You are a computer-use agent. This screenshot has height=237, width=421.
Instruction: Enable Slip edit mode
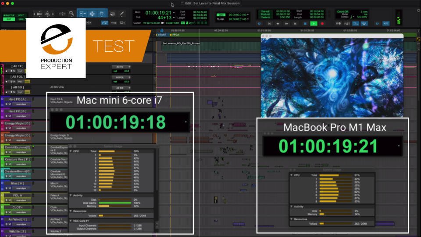(x=9, y=19)
